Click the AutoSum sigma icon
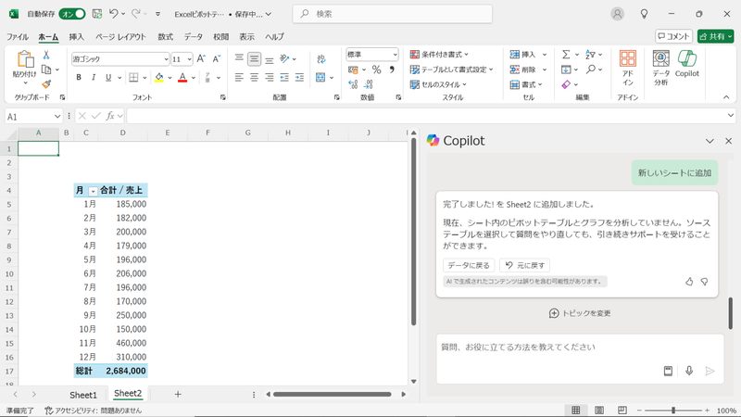Viewport: 741px width, 417px height. (x=566, y=55)
